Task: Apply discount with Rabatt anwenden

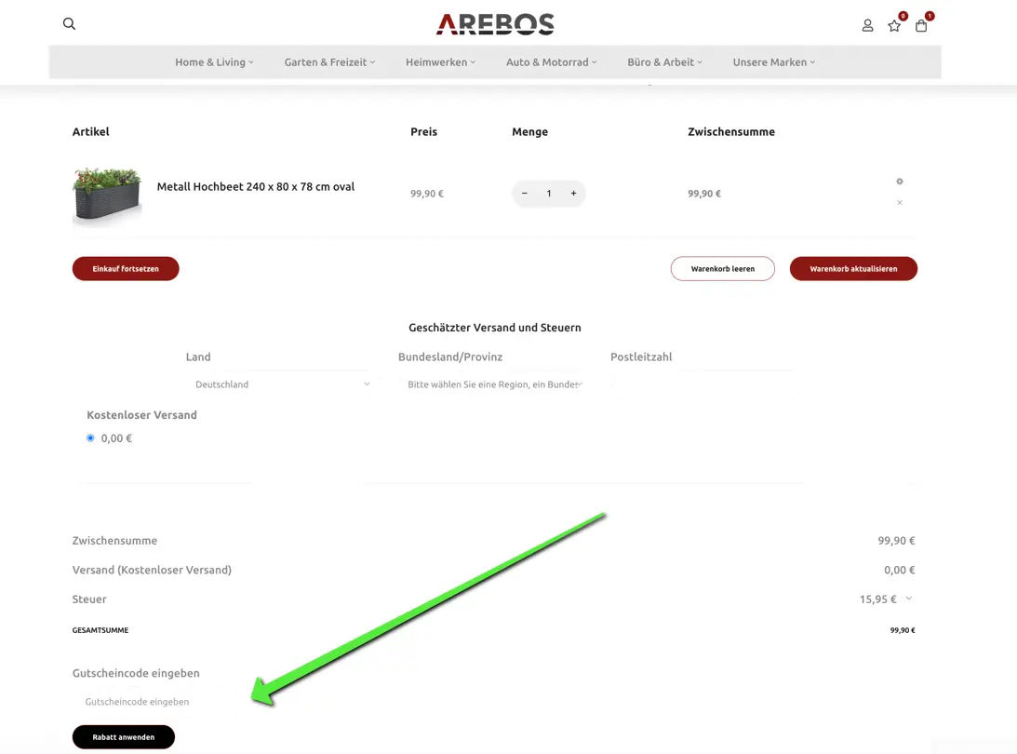Action: [123, 736]
